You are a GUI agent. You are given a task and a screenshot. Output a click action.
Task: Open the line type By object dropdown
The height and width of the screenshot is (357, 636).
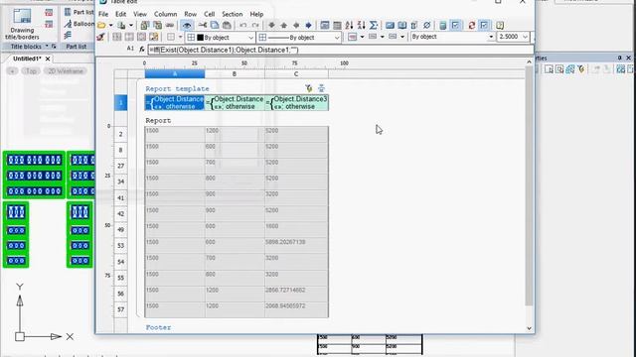337,38
